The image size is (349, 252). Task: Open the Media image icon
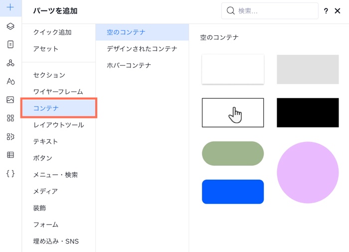(x=10, y=100)
